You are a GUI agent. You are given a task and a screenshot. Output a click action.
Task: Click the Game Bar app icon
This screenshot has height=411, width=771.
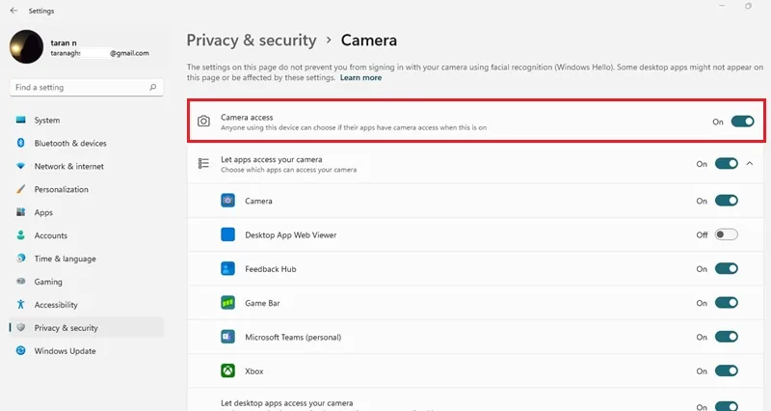pyautogui.click(x=227, y=303)
